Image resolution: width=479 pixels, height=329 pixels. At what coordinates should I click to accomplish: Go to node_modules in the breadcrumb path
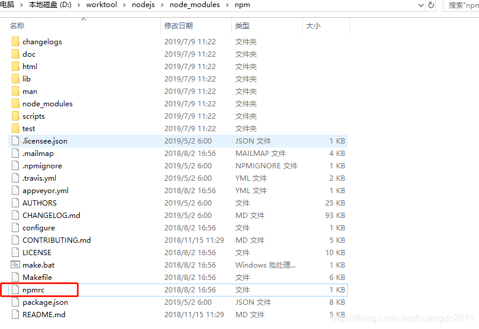pyautogui.click(x=195, y=5)
